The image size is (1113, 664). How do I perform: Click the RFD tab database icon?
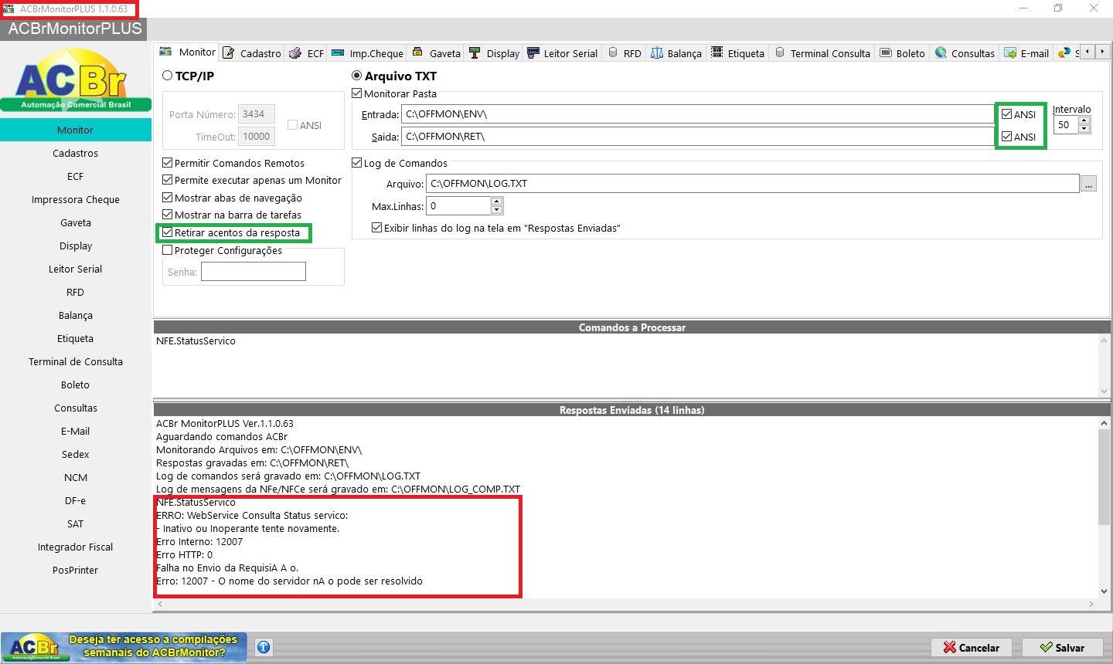[613, 53]
